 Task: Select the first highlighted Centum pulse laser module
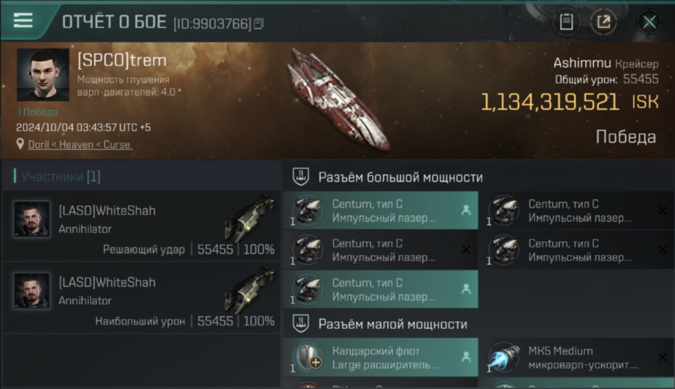pyautogui.click(x=381, y=211)
